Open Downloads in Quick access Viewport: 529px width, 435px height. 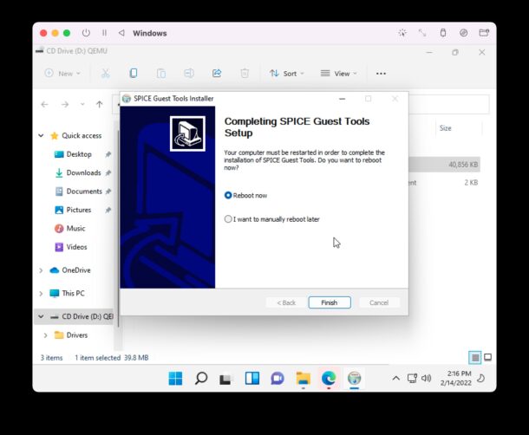[x=83, y=172]
